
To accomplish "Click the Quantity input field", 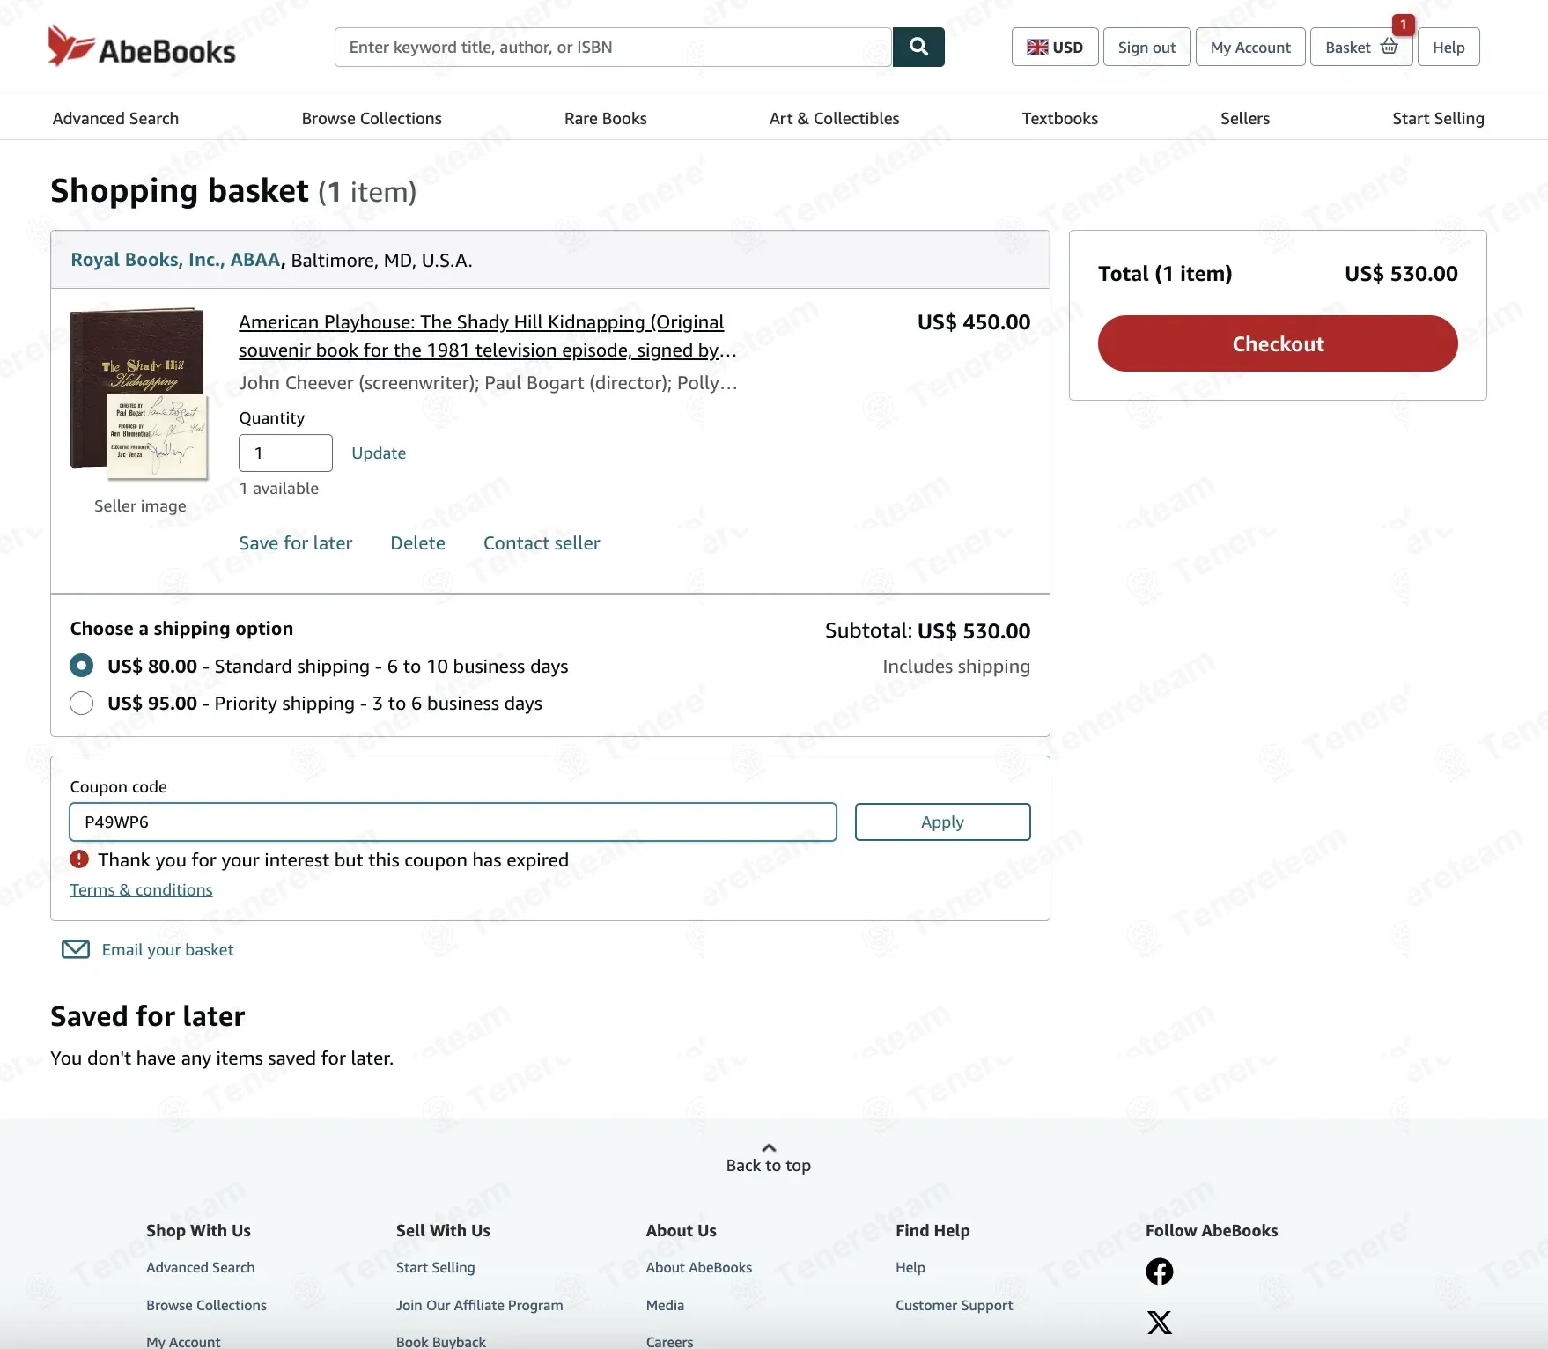I will [285, 453].
